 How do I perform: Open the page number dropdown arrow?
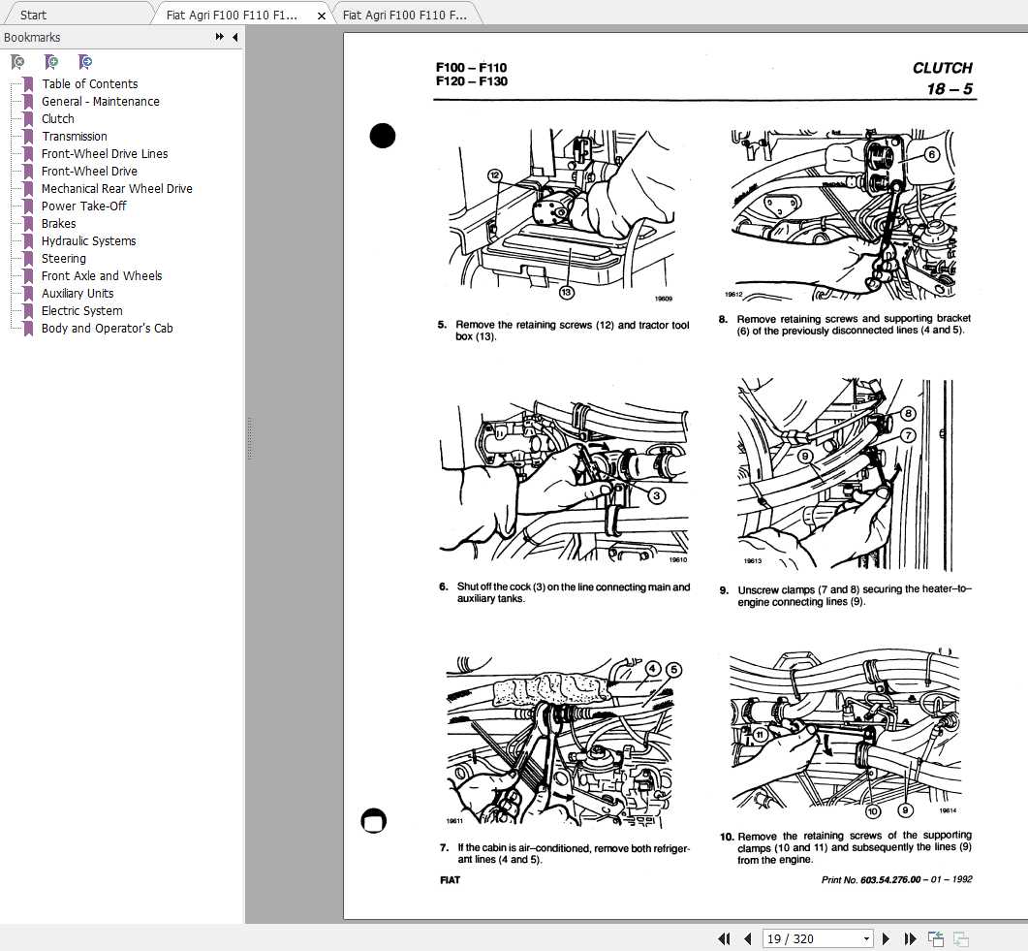coord(867,938)
